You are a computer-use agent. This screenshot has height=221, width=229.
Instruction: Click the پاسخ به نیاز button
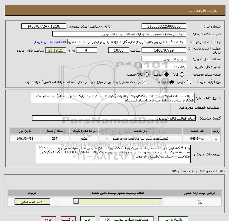[173, 219]
